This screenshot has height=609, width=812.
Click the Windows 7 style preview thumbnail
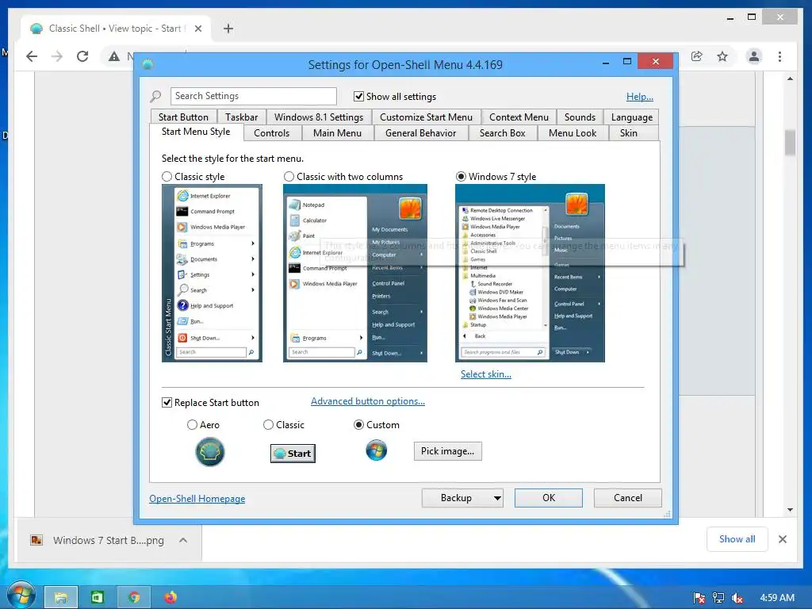click(x=530, y=273)
